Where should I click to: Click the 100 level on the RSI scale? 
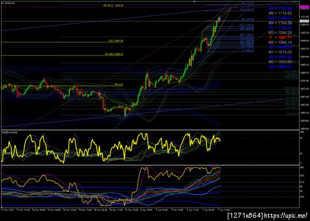click(302, 131)
